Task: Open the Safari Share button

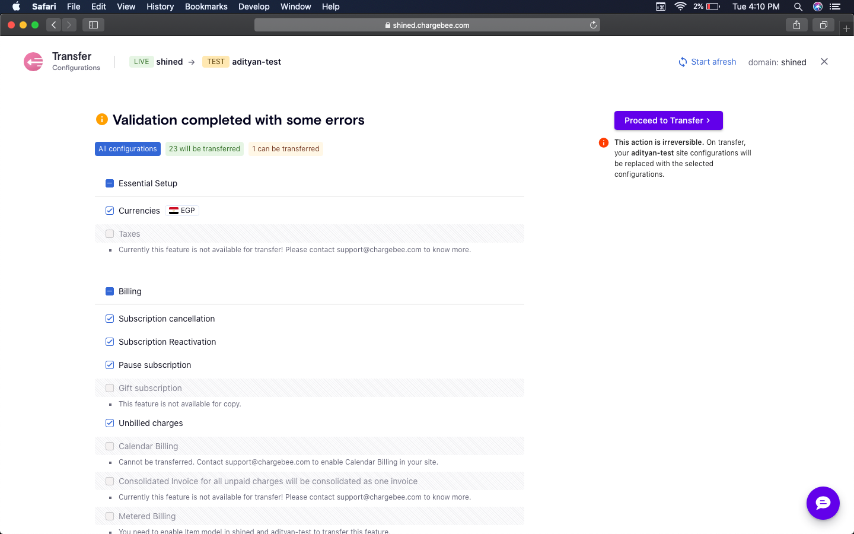Action: tap(796, 25)
